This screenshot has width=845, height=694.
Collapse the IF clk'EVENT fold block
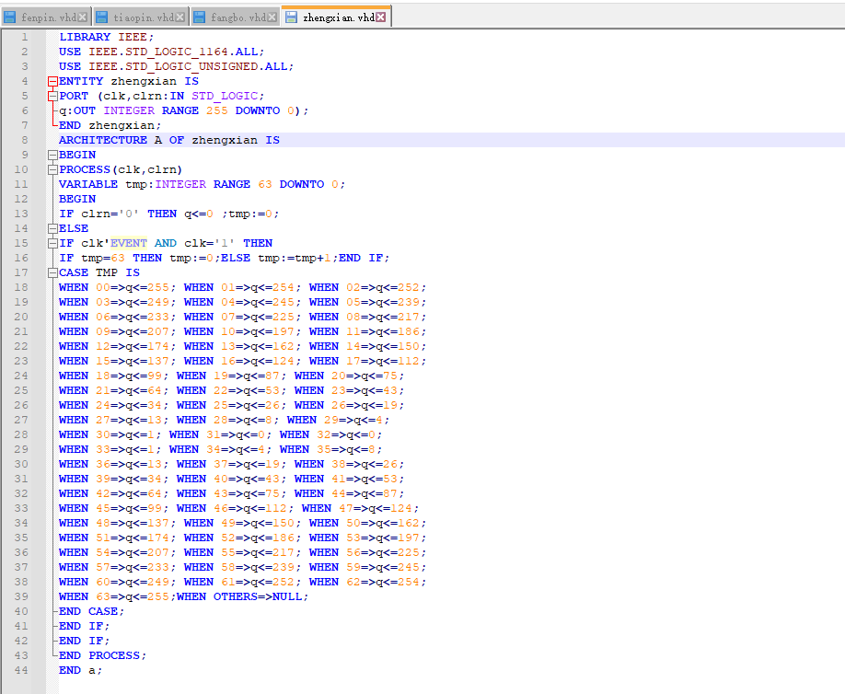click(x=52, y=243)
